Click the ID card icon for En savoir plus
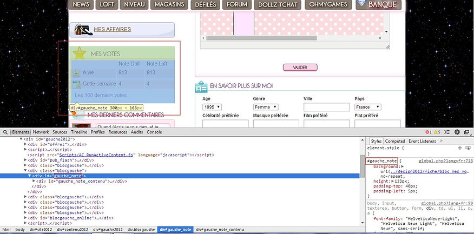Screen dimensions: 474x234 [x=201, y=87]
